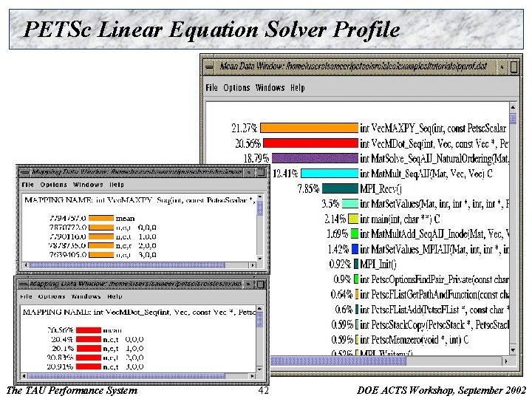Click scroll-right arrow in Mean Data Window
This screenshot has height=399, width=532.
click(505, 361)
